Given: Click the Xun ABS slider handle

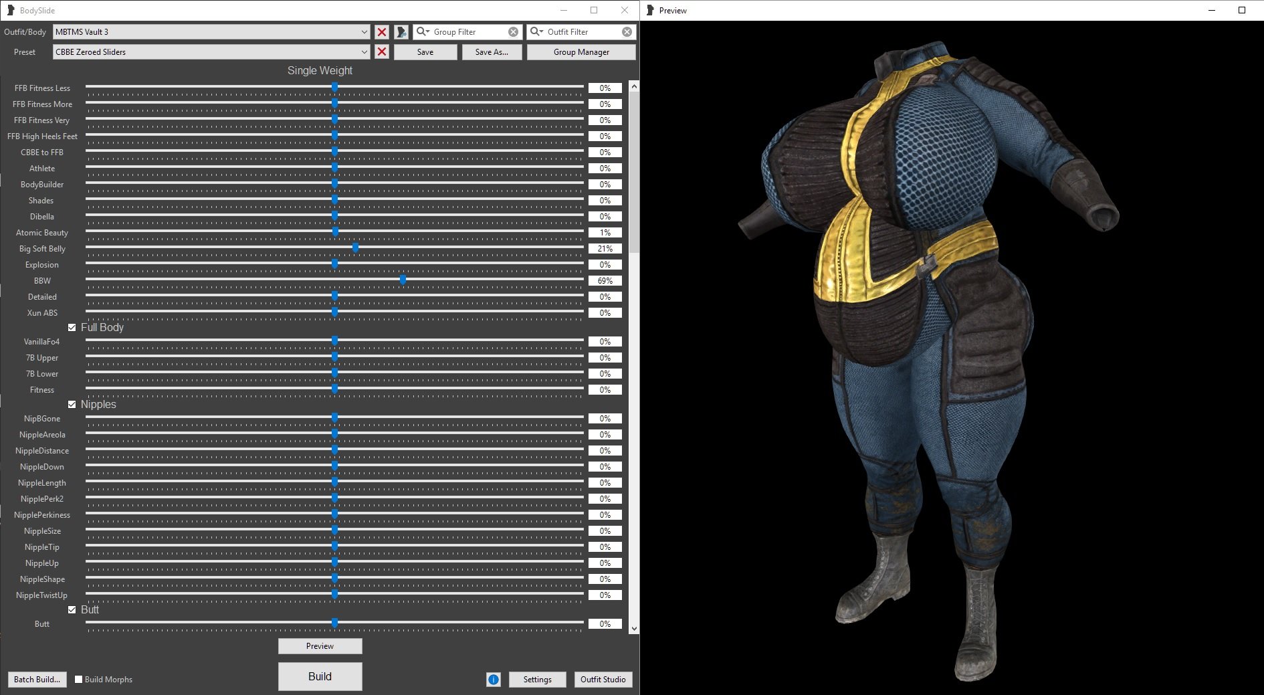Looking at the screenshot, I should click(334, 312).
